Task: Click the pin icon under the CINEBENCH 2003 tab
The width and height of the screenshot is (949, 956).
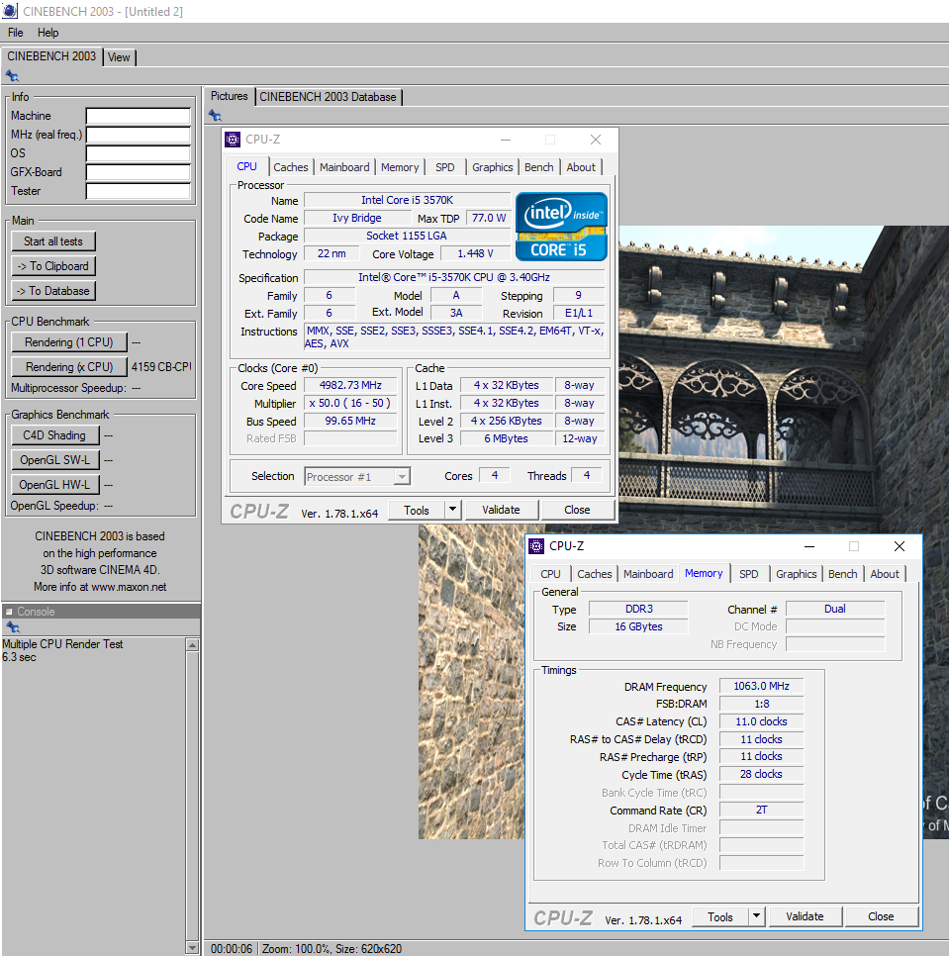Action: click(x=12, y=76)
